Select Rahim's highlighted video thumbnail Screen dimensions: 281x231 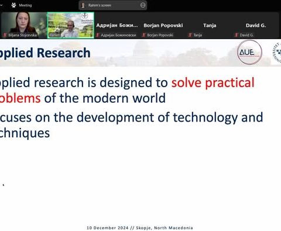click(x=71, y=25)
